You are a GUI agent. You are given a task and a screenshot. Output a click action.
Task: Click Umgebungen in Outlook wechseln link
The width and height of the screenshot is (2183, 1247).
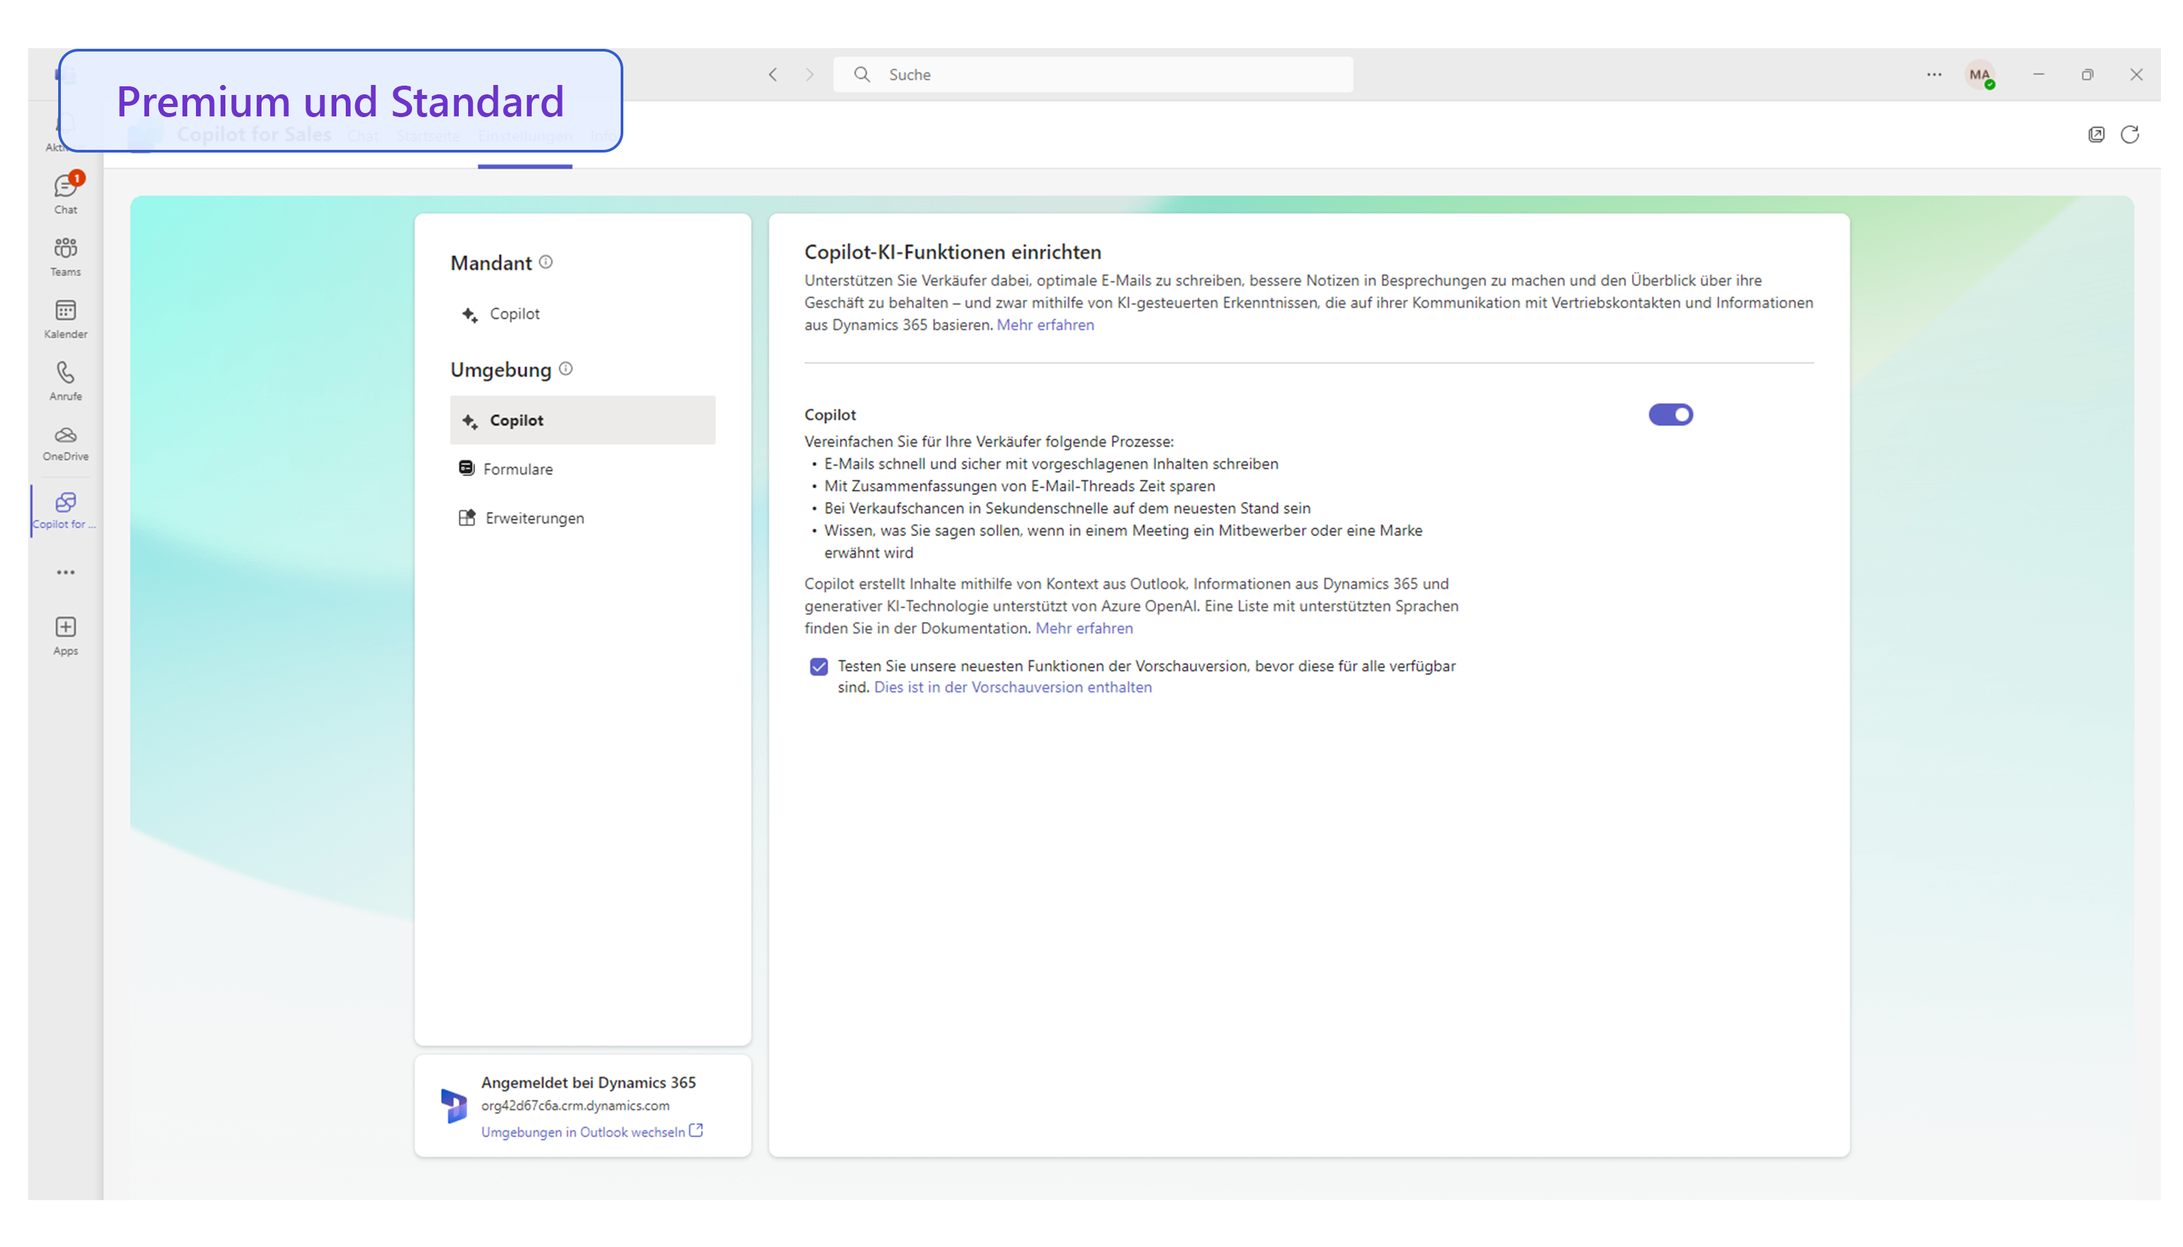582,1131
